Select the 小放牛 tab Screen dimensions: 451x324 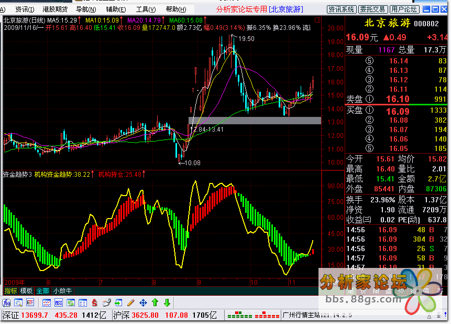pyautogui.click(x=62, y=291)
